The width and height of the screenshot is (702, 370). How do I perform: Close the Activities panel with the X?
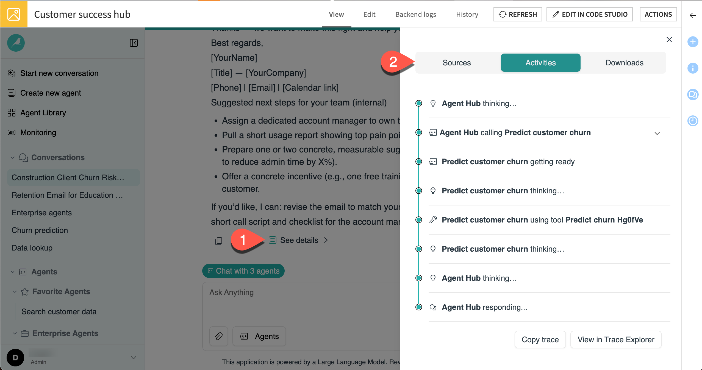click(x=669, y=40)
